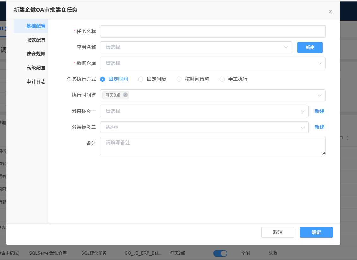Go to the 高级配置 tab
This screenshot has height=260, width=357.
tap(36, 68)
